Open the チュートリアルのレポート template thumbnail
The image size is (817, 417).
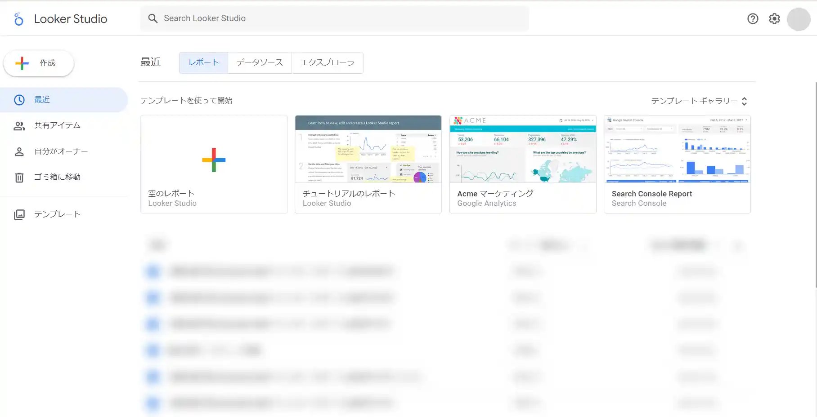(x=368, y=149)
